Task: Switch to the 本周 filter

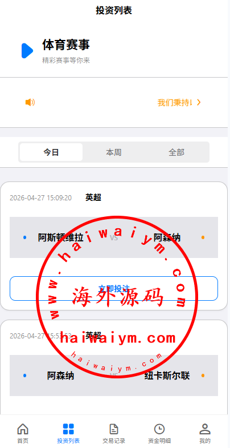Action: click(114, 152)
